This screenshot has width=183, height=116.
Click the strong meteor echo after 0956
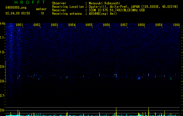(x=116, y=75)
